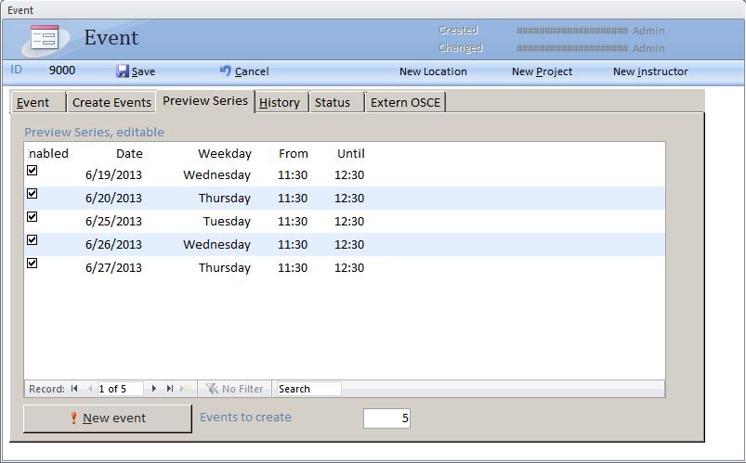
Task: Click the new blank record navigator icon
Action: click(x=186, y=389)
